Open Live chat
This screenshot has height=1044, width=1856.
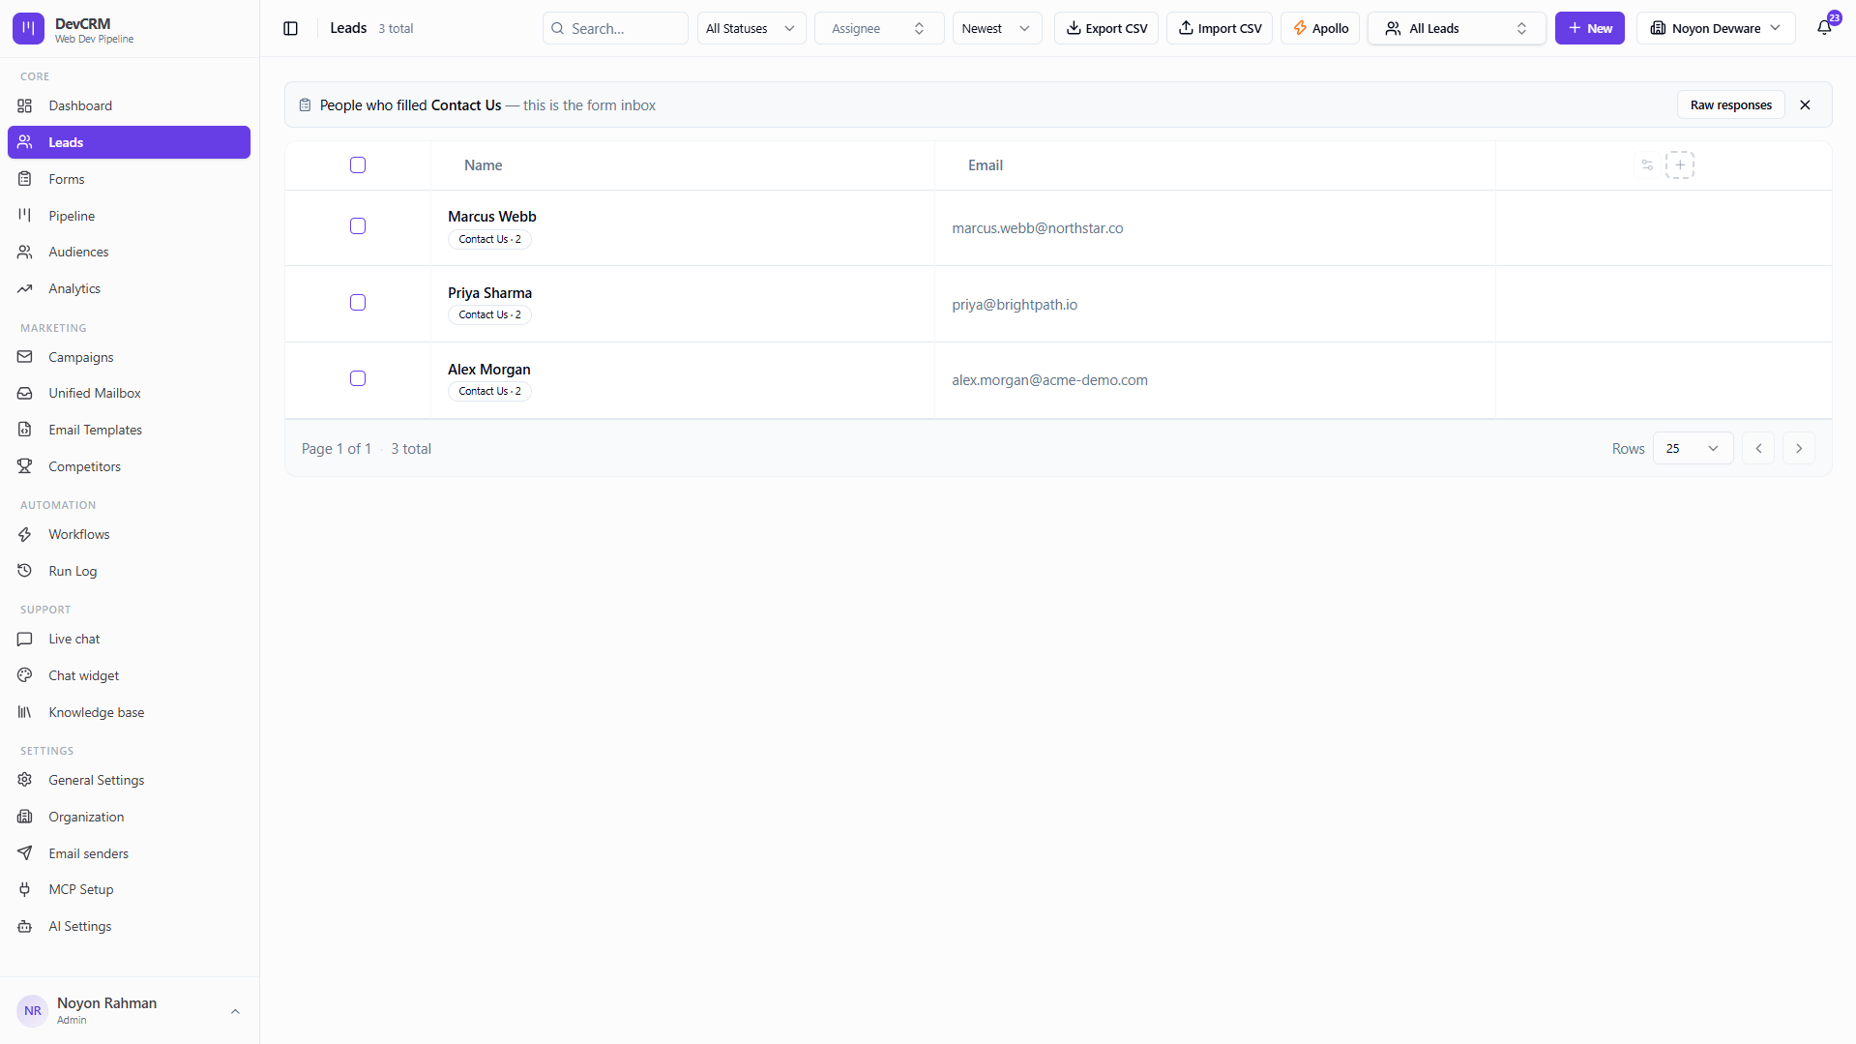(129, 639)
